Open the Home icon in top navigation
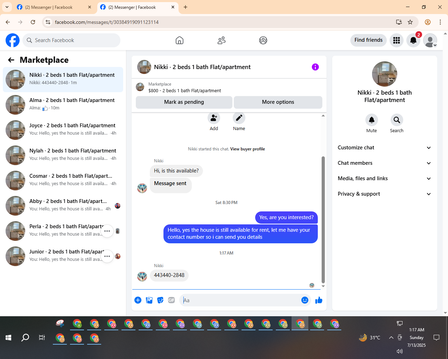This screenshot has width=448, height=359. [180, 40]
